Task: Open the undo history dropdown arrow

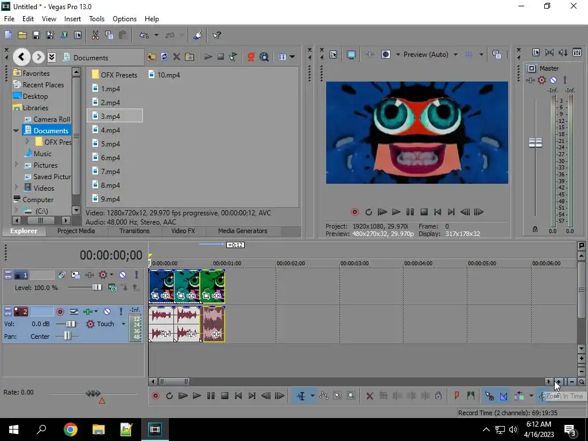Action: tap(156, 35)
